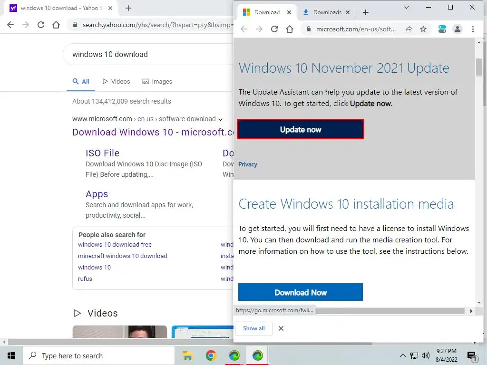Open the volume tray icon
This screenshot has height=365, width=487.
426,355
